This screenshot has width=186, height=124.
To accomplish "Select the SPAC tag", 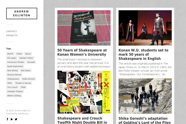I will click(10, 83).
